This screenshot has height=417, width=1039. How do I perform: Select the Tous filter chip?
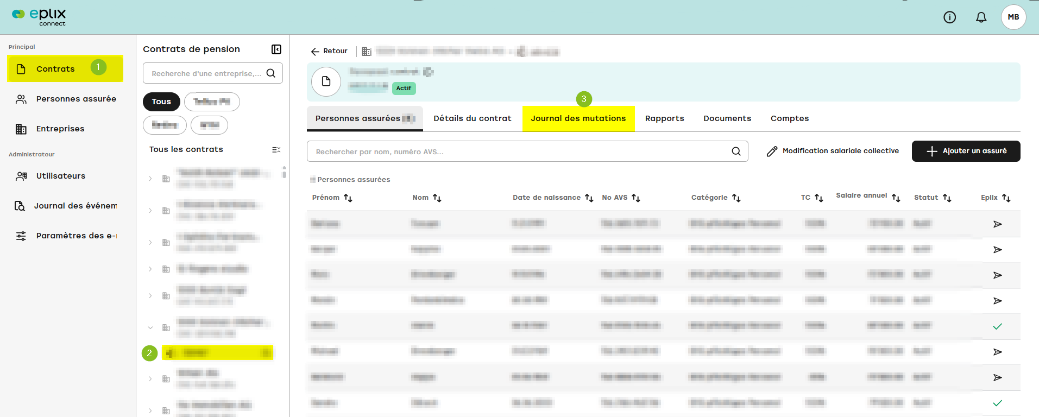click(161, 102)
